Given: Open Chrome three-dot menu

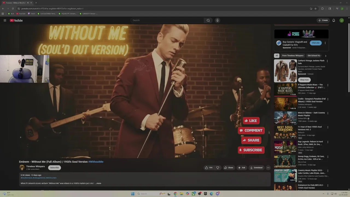Looking at the screenshot, I should pos(347,8).
